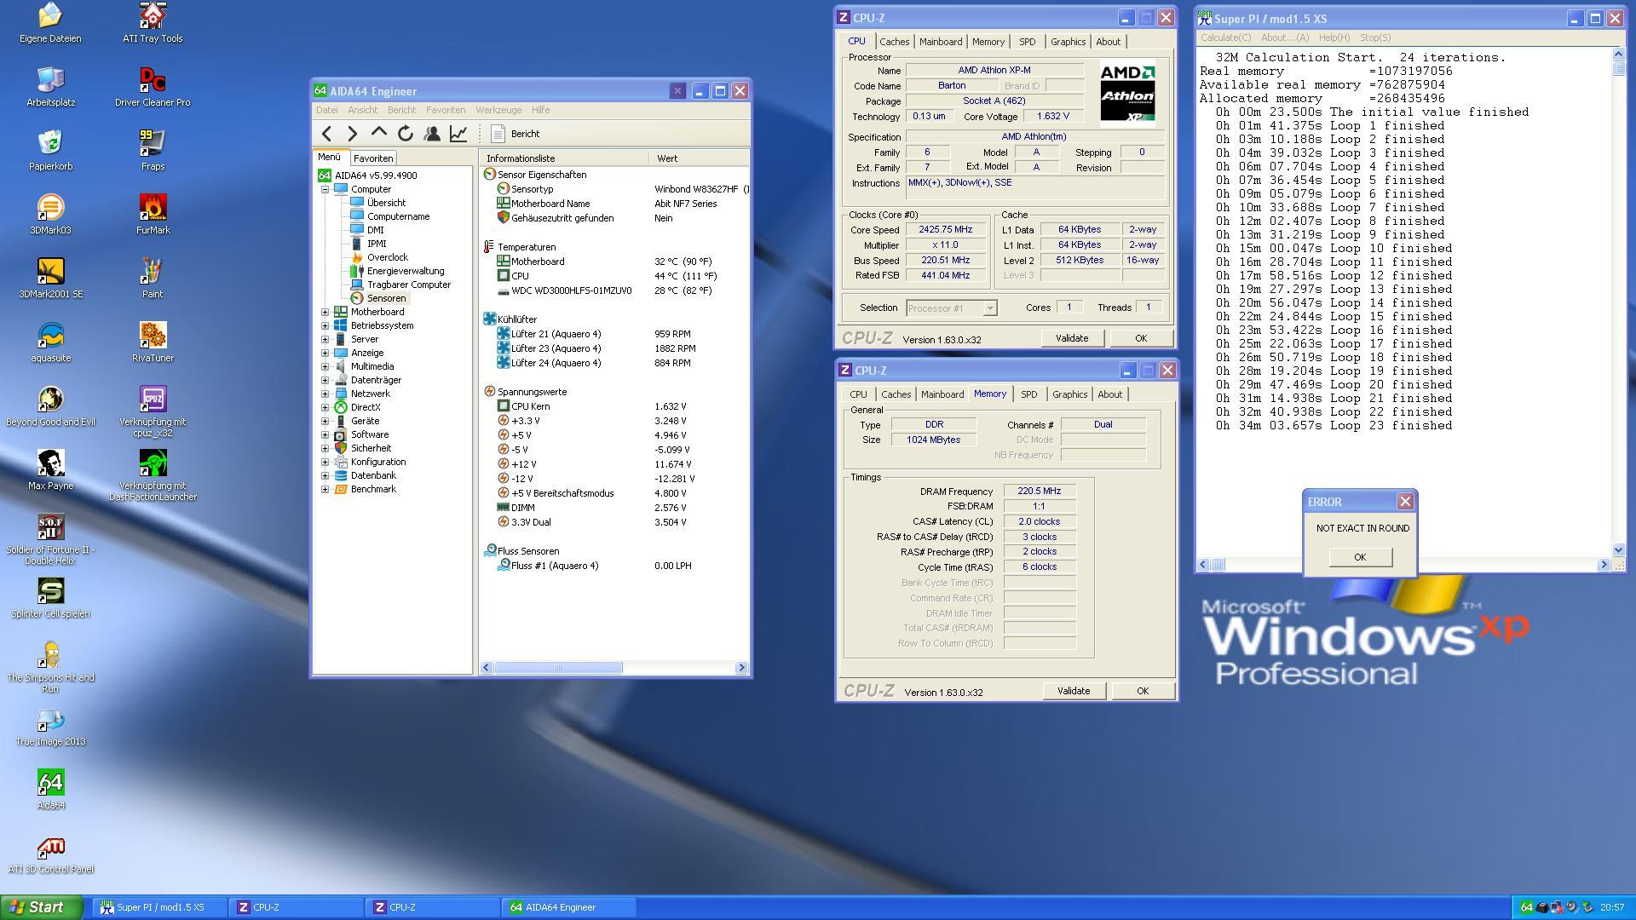Click OK in upper CPU-Z window
This screenshot has width=1636, height=920.
tap(1140, 338)
